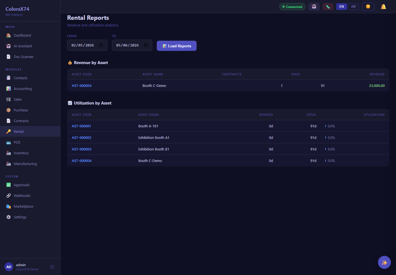Click the revenue value 23,000.00

[x=377, y=86]
